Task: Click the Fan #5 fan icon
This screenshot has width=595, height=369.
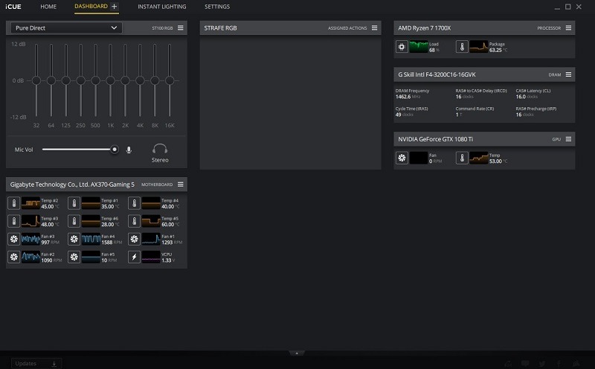Action: [74, 257]
